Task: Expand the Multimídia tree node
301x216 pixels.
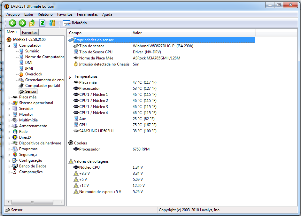Action: [9, 120]
